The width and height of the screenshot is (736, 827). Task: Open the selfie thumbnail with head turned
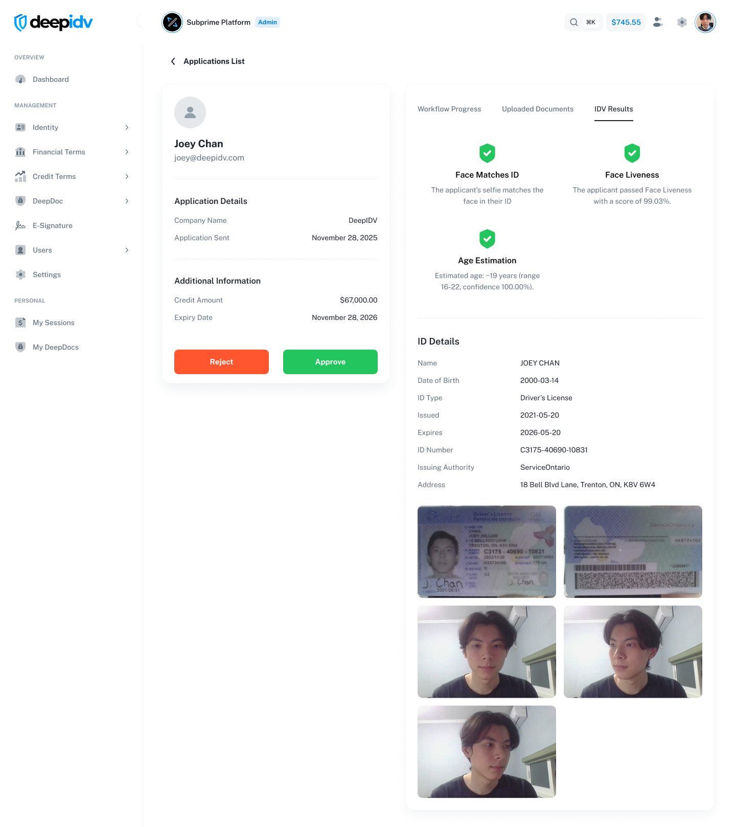point(633,652)
